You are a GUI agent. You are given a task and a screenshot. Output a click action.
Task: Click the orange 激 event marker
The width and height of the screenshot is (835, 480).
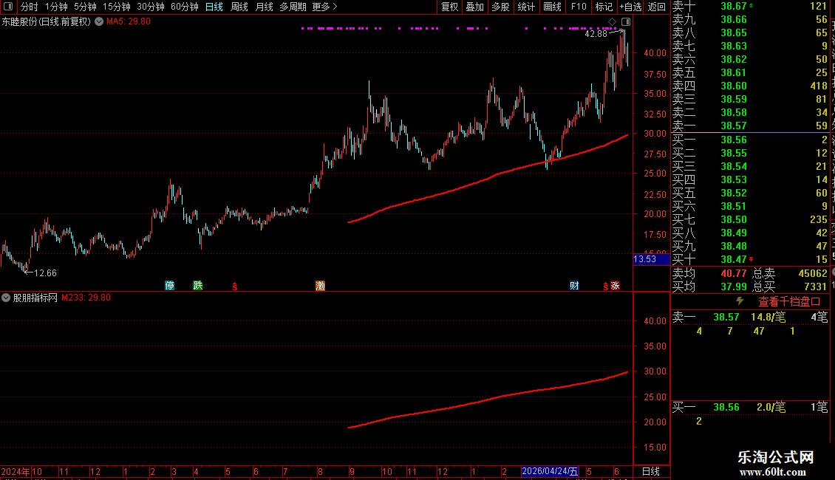320,286
